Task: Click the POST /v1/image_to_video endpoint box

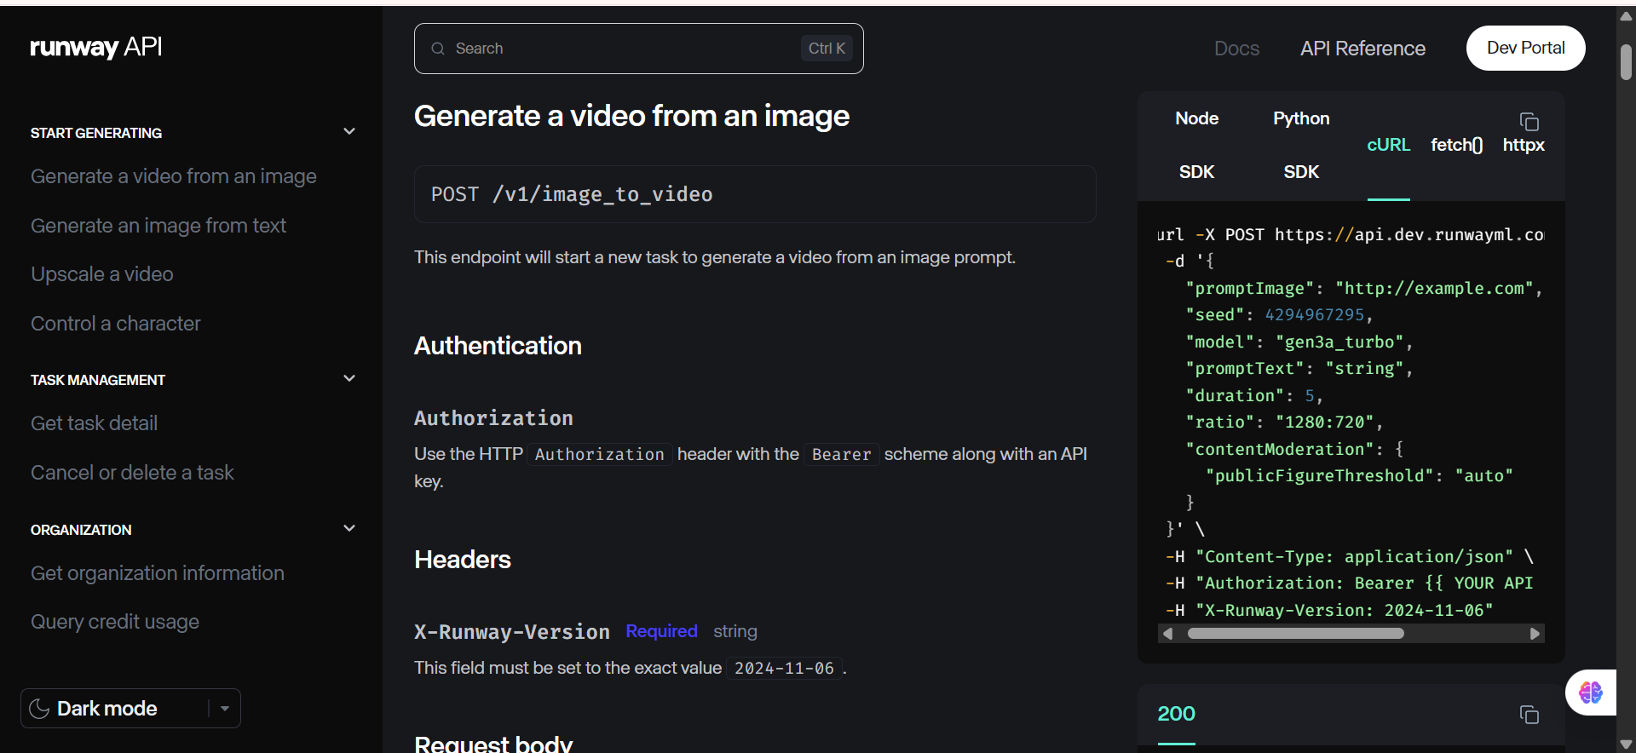Action: point(755,194)
